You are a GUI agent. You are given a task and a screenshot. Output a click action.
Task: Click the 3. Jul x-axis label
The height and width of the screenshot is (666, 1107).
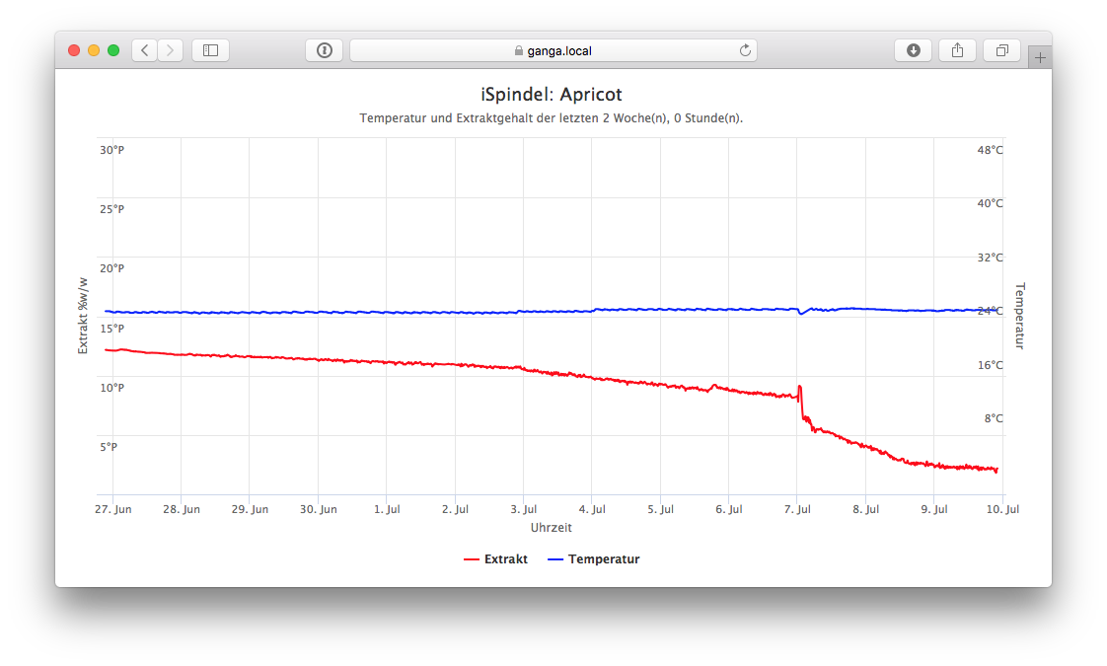point(523,509)
